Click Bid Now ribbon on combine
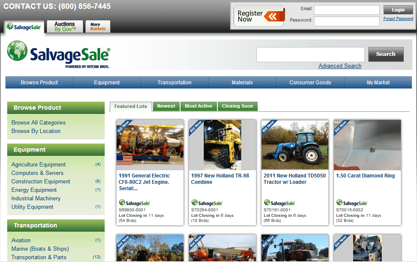This screenshot has height=263, width=417. tap(195, 127)
